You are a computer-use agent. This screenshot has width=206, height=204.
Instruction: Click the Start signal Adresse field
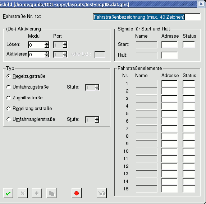pos(169,44)
